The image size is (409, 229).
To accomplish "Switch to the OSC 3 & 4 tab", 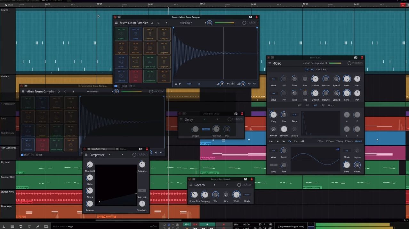I will (x=321, y=69).
